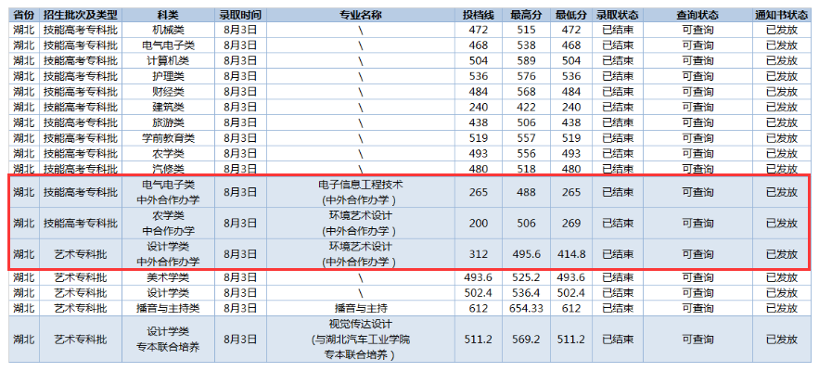Click the highest score 569.2
This screenshot has height=372, width=819.
(x=526, y=340)
